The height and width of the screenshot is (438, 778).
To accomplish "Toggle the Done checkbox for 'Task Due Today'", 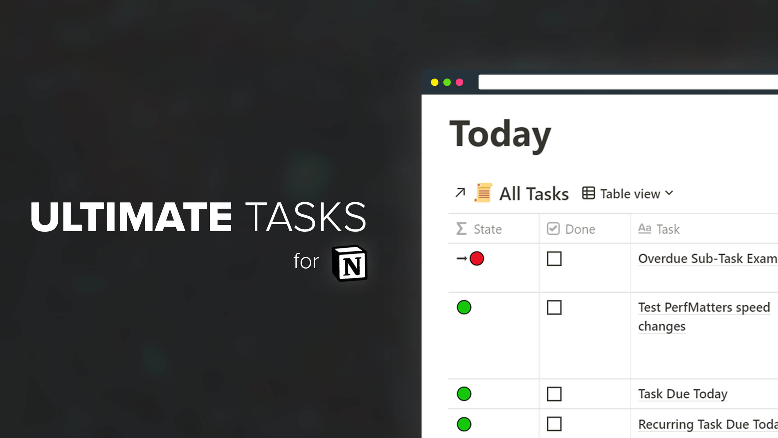I will pyautogui.click(x=554, y=394).
